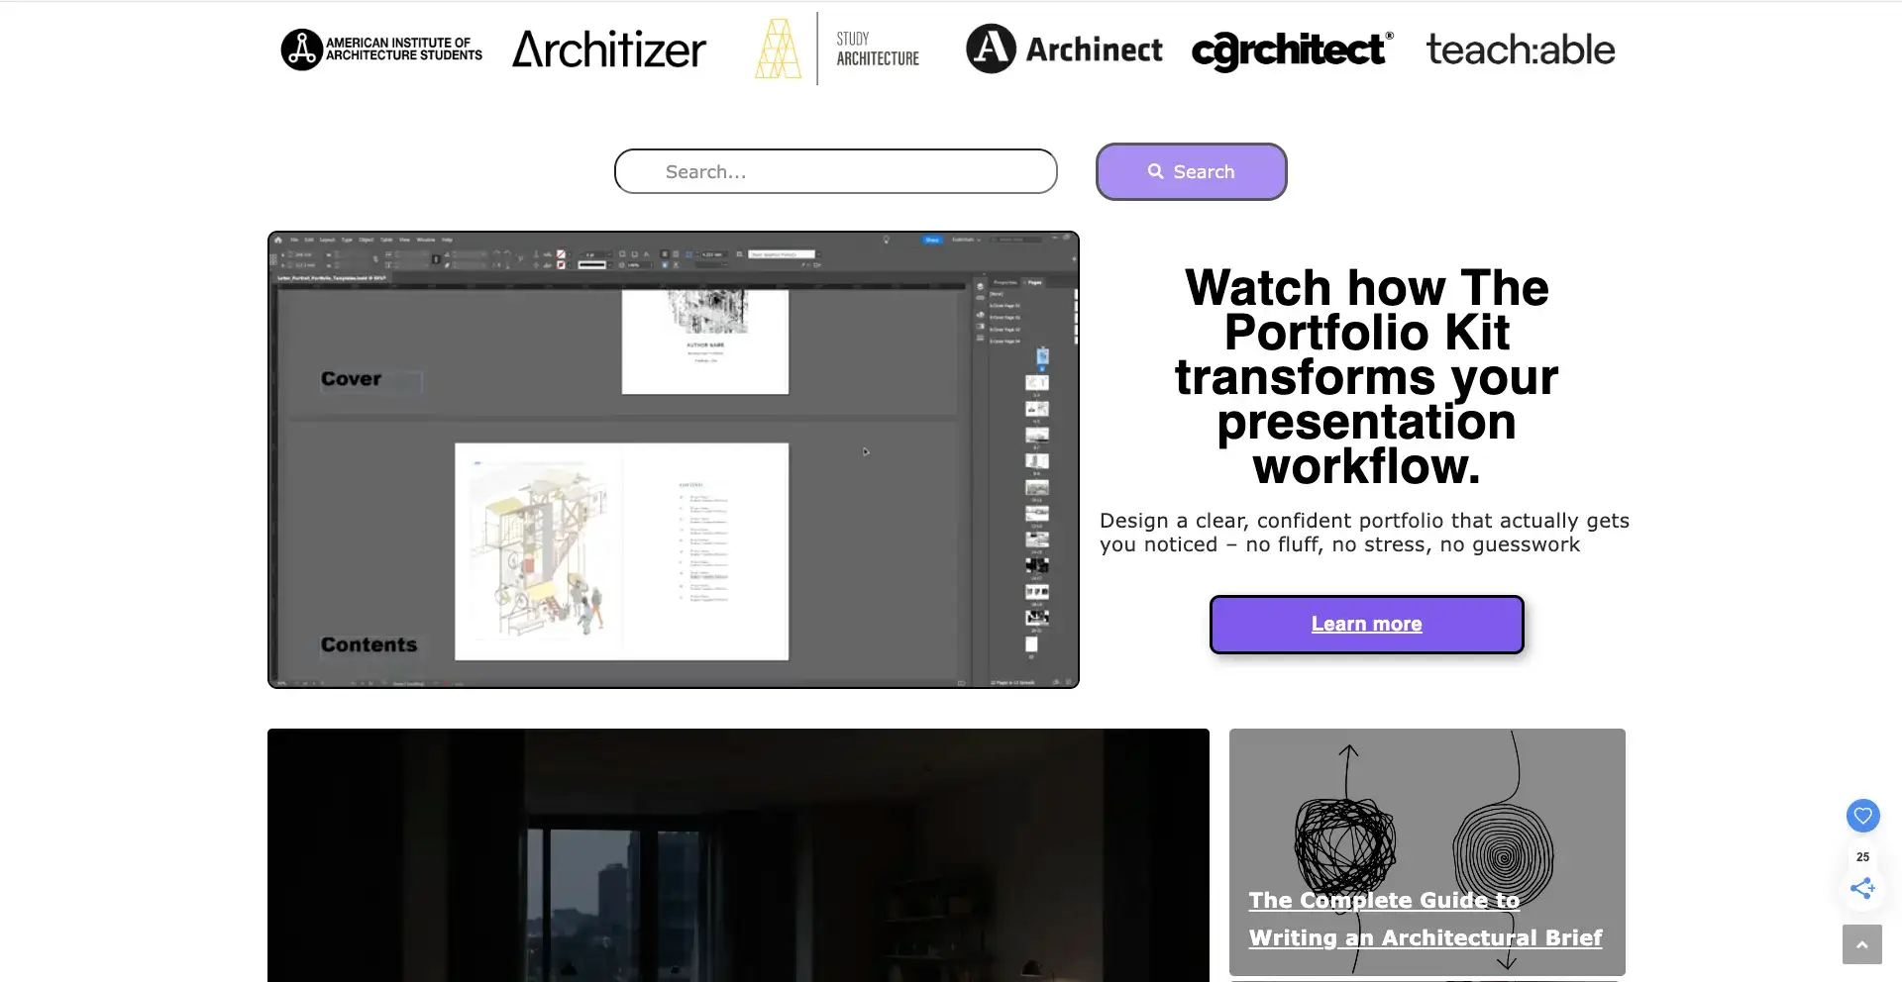Click the Architizer logo
The width and height of the screenshot is (1902, 982).
click(x=608, y=49)
